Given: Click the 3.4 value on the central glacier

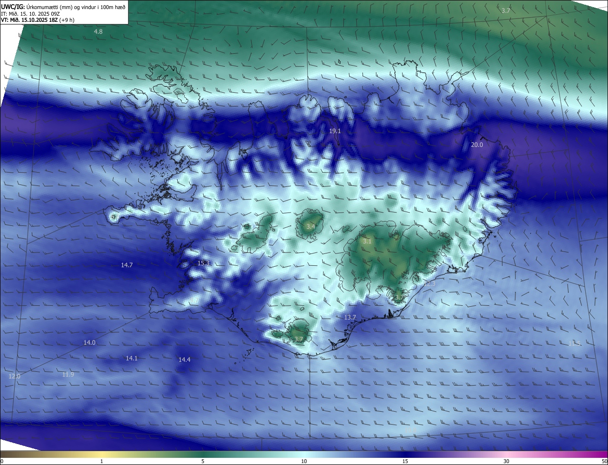Looking at the screenshot, I should [x=310, y=226].
